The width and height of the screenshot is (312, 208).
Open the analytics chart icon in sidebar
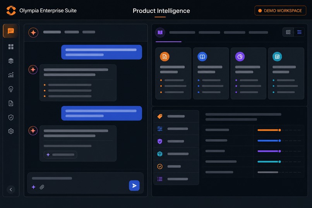11,75
